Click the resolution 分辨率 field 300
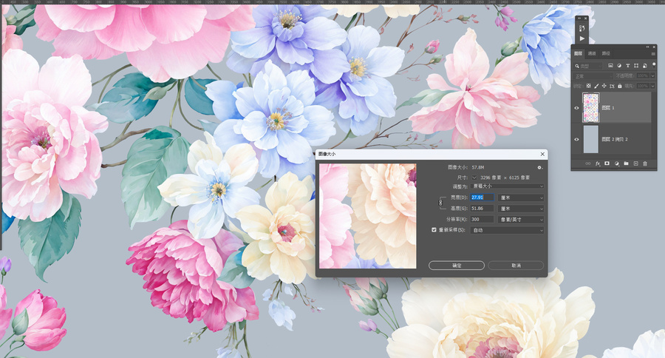The height and width of the screenshot is (358, 665). pyautogui.click(x=482, y=220)
